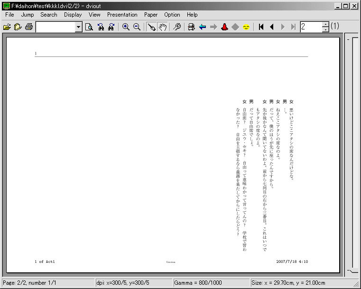Open the Presentation menu
This screenshot has width=361, height=289.
tap(122, 15)
